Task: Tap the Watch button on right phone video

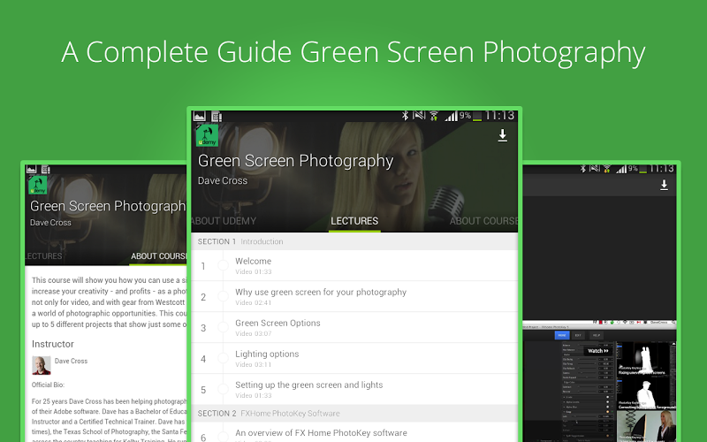Action: click(x=597, y=351)
